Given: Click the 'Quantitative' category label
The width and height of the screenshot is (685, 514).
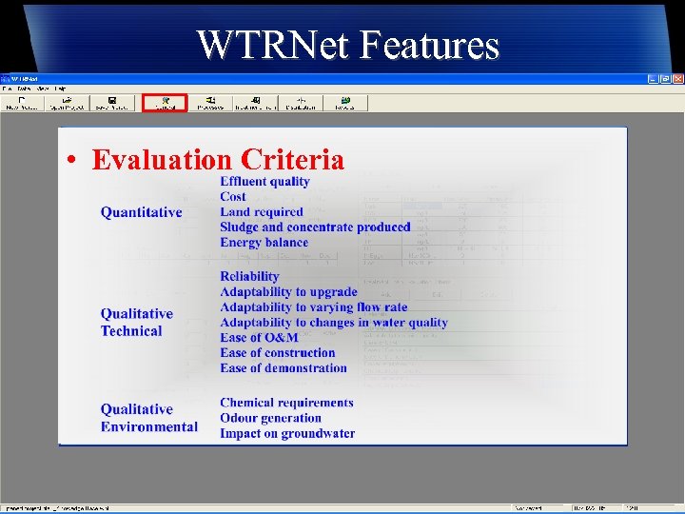Looking at the screenshot, I should coord(141,212).
